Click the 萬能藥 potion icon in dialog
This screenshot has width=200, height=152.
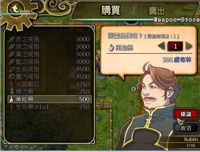pos(111,48)
